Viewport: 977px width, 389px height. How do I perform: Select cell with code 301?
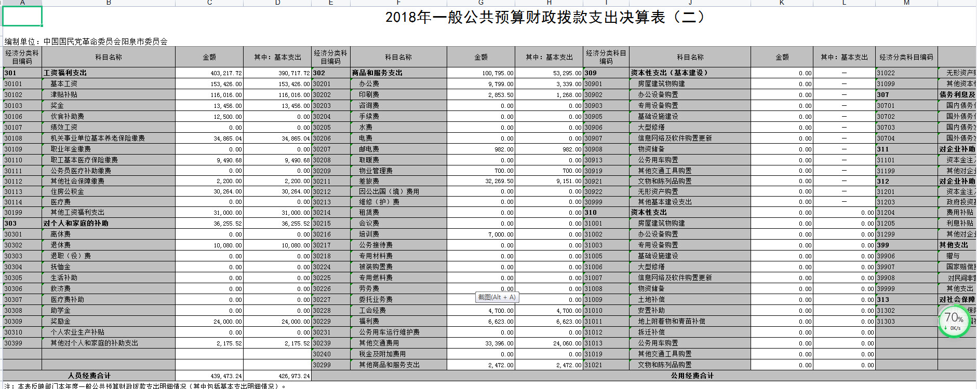(22, 73)
